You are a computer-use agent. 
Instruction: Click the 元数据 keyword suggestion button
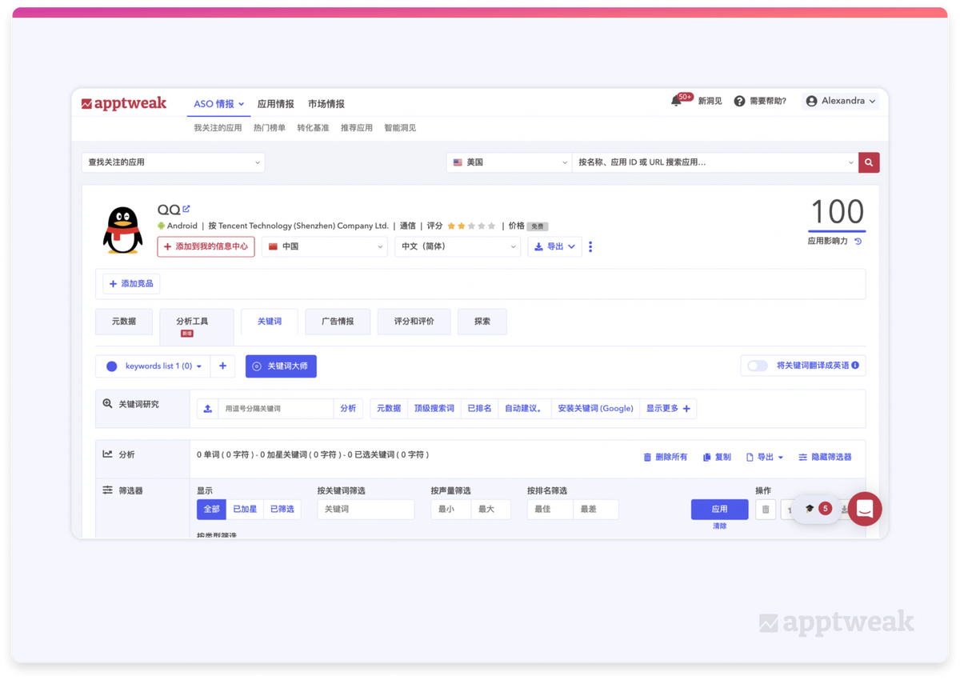pos(389,408)
